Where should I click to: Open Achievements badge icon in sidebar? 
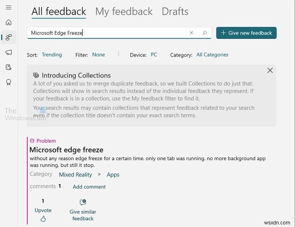point(8,82)
